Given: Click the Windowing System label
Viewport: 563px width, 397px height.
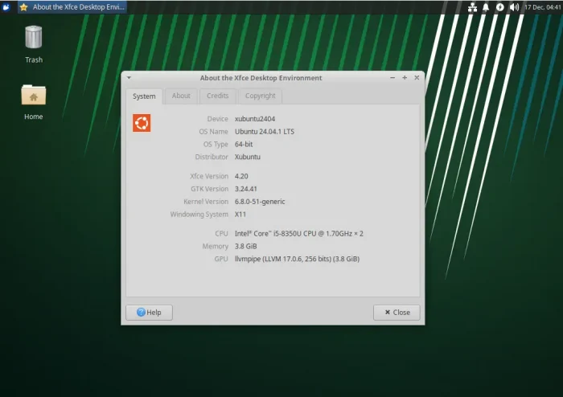Looking at the screenshot, I should [199, 214].
